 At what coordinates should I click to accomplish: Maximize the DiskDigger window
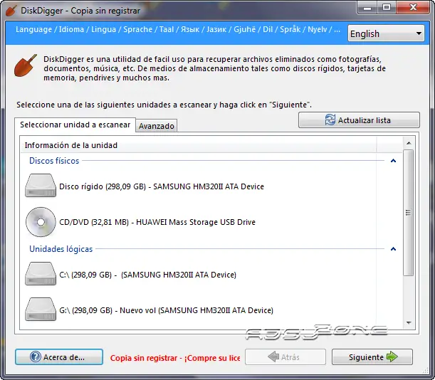click(x=387, y=8)
